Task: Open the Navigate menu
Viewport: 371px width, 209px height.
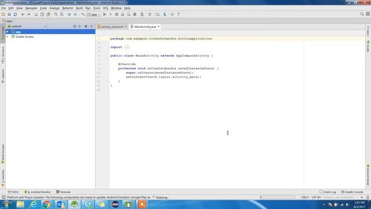Action: point(31,8)
